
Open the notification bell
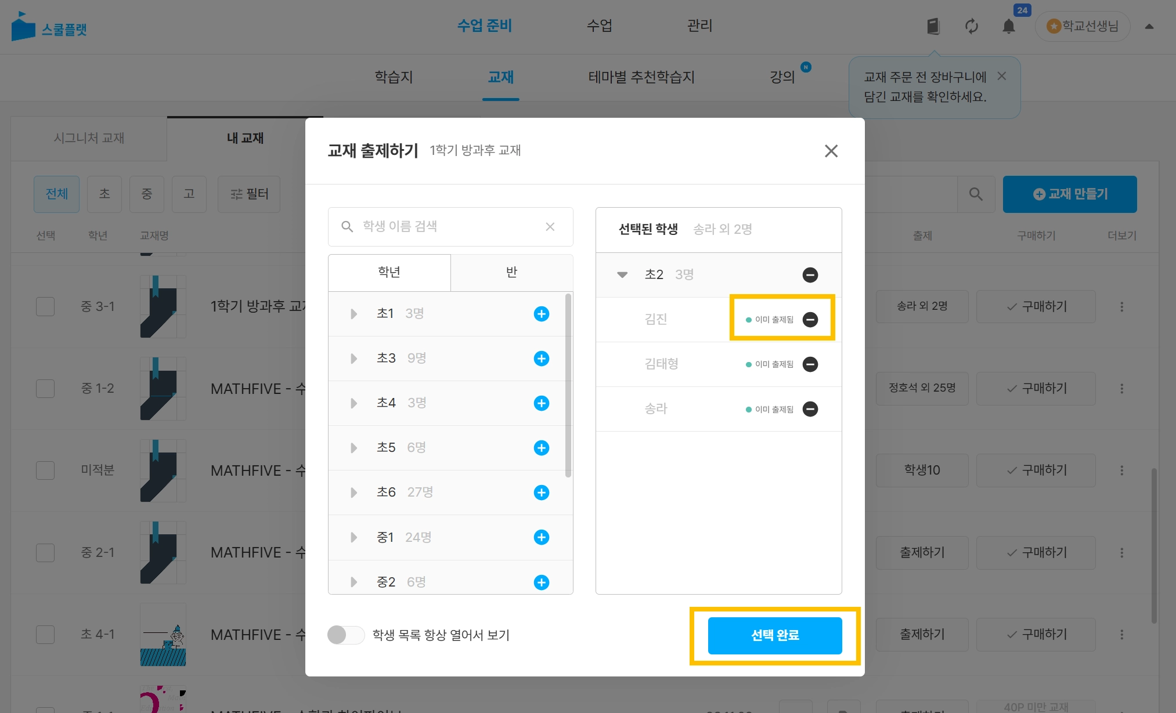pyautogui.click(x=1008, y=27)
